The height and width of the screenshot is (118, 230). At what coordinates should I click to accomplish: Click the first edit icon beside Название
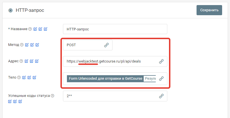35,29
